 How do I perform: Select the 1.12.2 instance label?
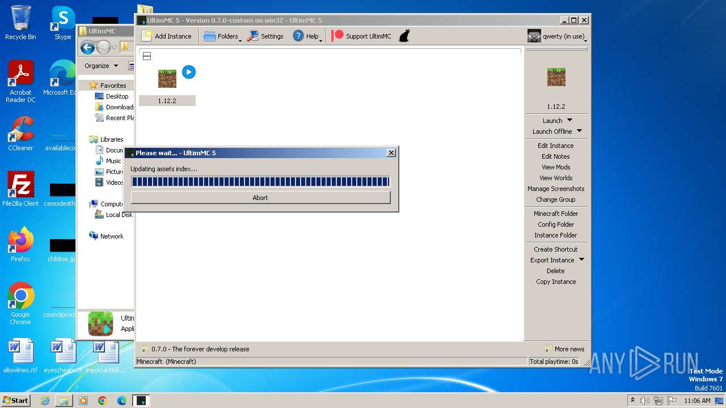tap(167, 101)
